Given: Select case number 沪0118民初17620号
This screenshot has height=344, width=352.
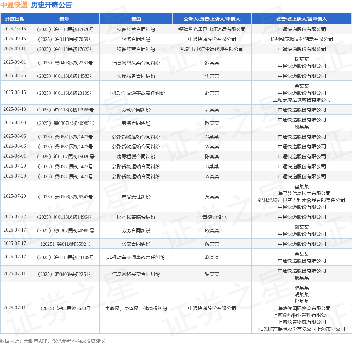Looking at the screenshot, I should [66, 29].
